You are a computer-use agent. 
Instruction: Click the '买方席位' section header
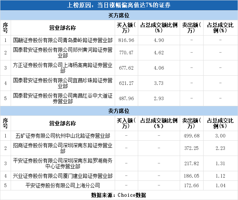(119, 15)
